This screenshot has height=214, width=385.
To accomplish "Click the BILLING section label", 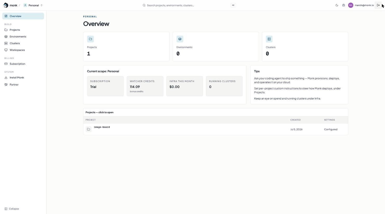I will 9,58.
